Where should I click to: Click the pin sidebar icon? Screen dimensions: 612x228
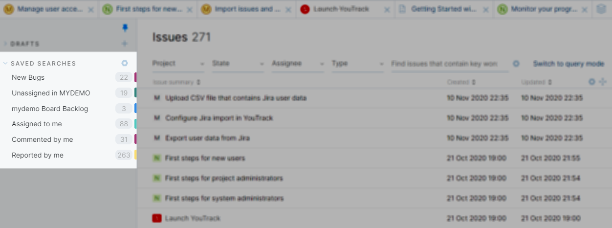(125, 28)
